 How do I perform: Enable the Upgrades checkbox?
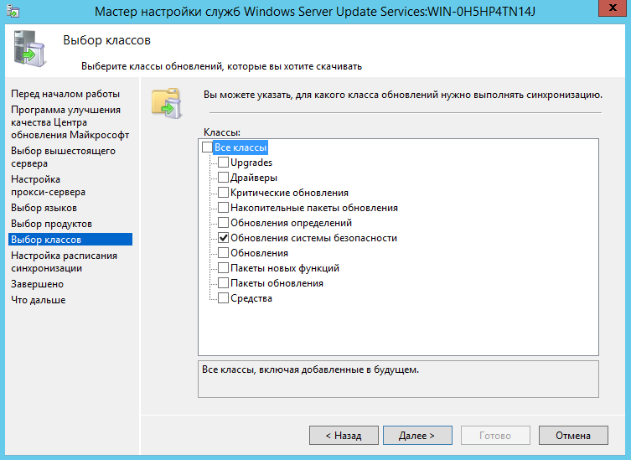tap(224, 163)
